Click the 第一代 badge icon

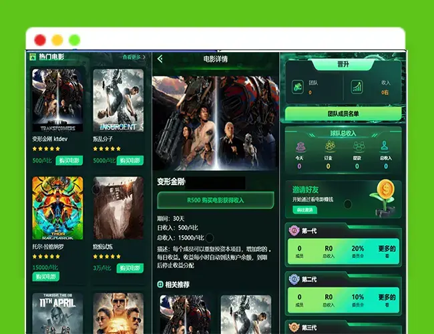[x=294, y=230]
